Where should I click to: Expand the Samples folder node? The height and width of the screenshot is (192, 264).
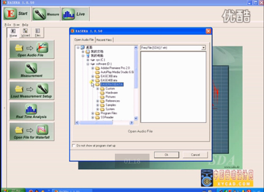[97, 105]
